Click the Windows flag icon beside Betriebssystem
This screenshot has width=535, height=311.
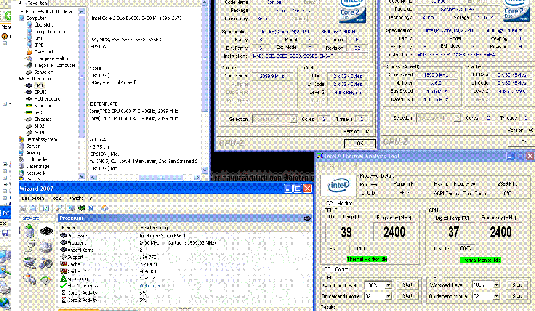tap(22, 139)
